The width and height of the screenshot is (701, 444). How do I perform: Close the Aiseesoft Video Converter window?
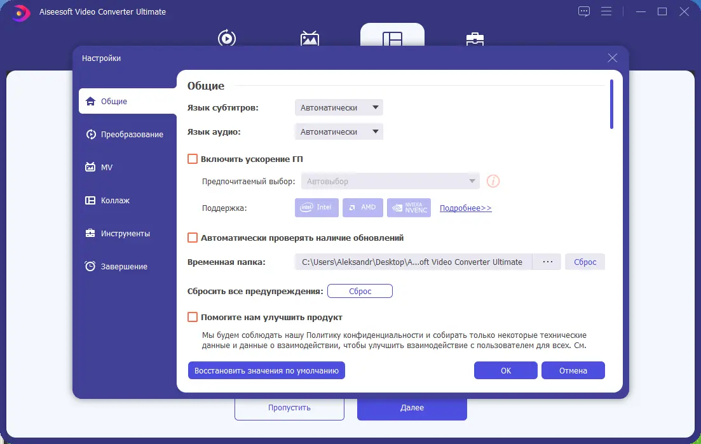(x=684, y=12)
